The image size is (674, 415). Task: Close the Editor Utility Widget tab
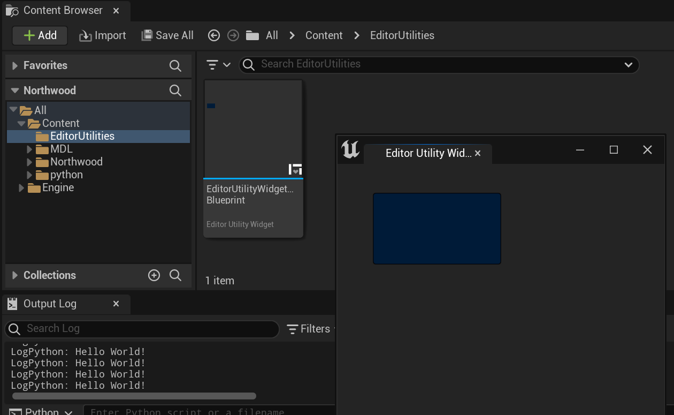pos(478,153)
